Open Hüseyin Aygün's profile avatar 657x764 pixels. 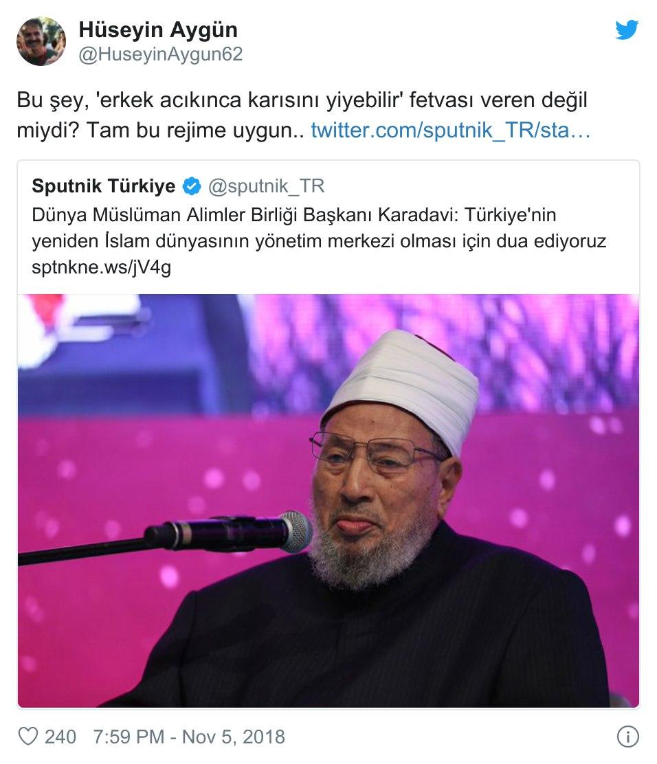(x=41, y=41)
